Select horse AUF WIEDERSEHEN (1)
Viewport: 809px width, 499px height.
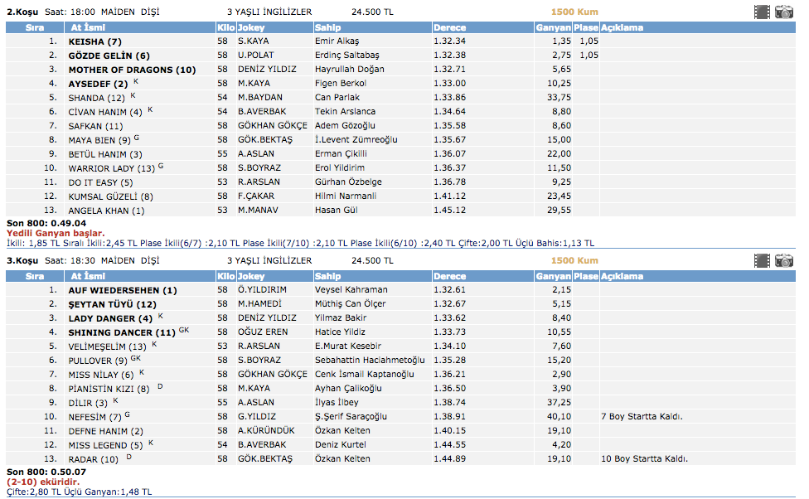pyautogui.click(x=123, y=290)
